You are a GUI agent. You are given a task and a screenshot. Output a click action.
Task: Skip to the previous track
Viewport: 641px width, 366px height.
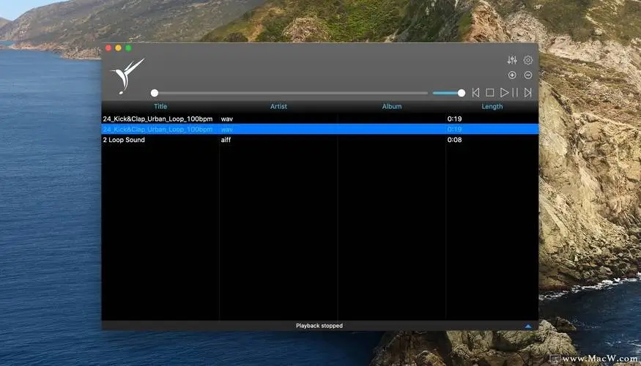(475, 93)
